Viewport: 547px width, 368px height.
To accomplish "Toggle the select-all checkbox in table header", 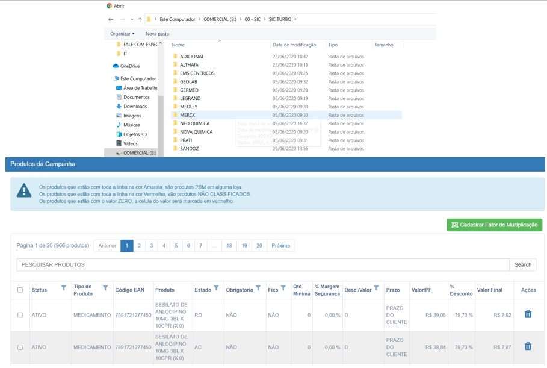I will pyautogui.click(x=20, y=290).
